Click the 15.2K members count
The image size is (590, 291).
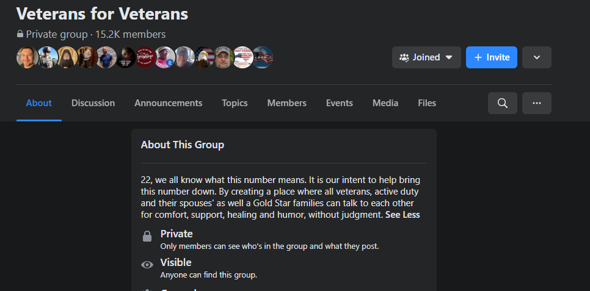coord(130,35)
